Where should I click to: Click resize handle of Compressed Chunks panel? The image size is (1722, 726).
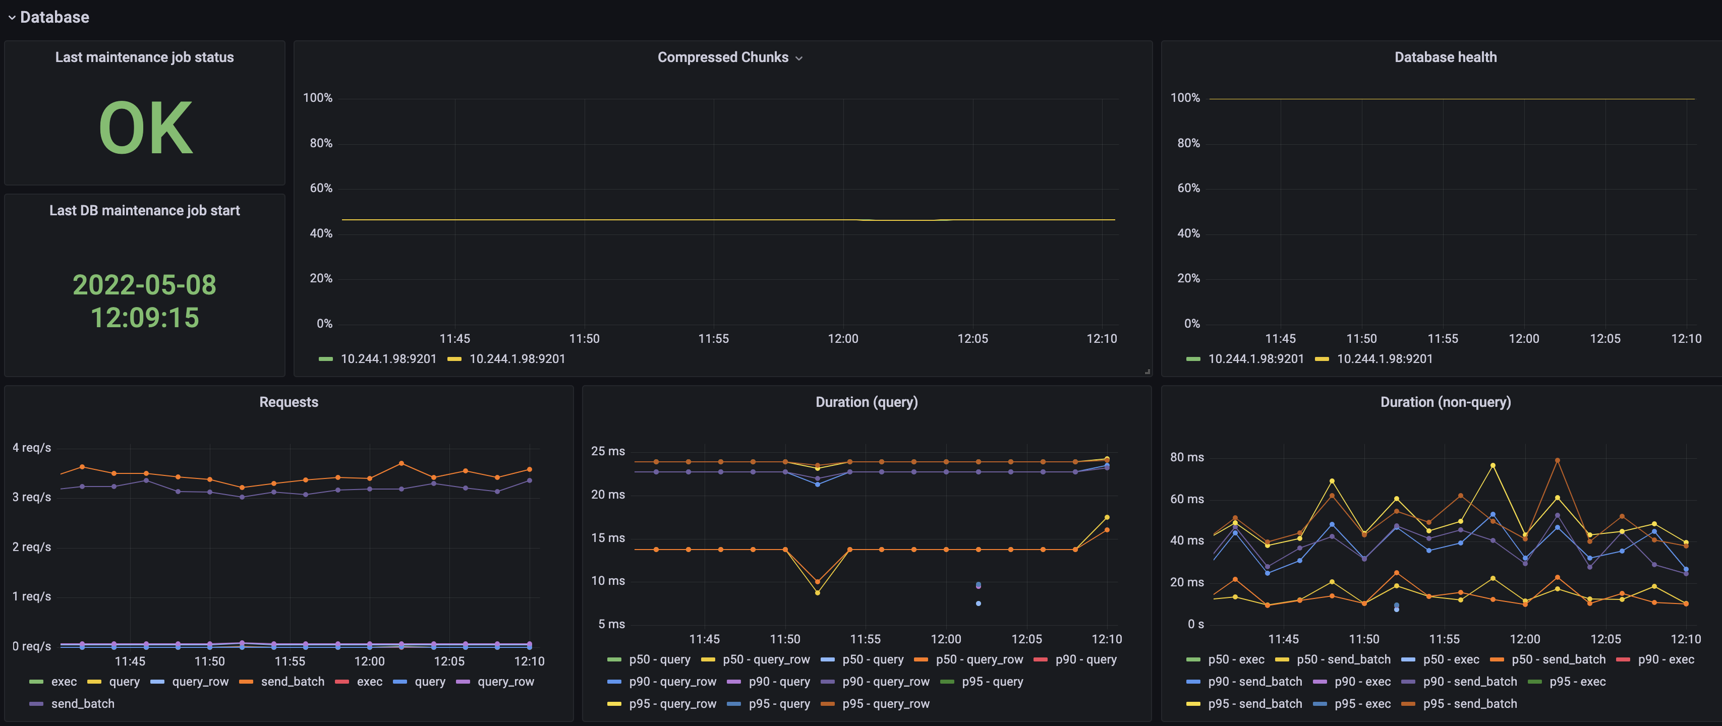pos(1147,372)
